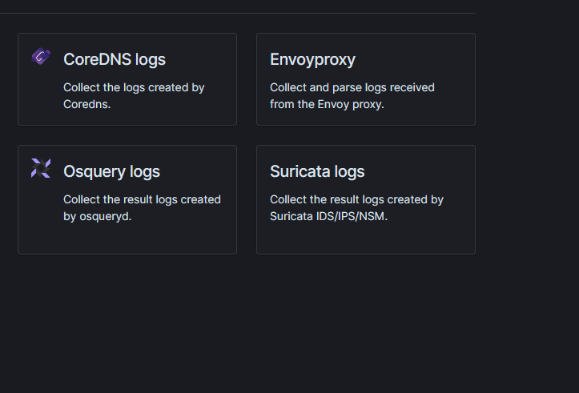Click the "by osqueryd." text line

pos(97,216)
